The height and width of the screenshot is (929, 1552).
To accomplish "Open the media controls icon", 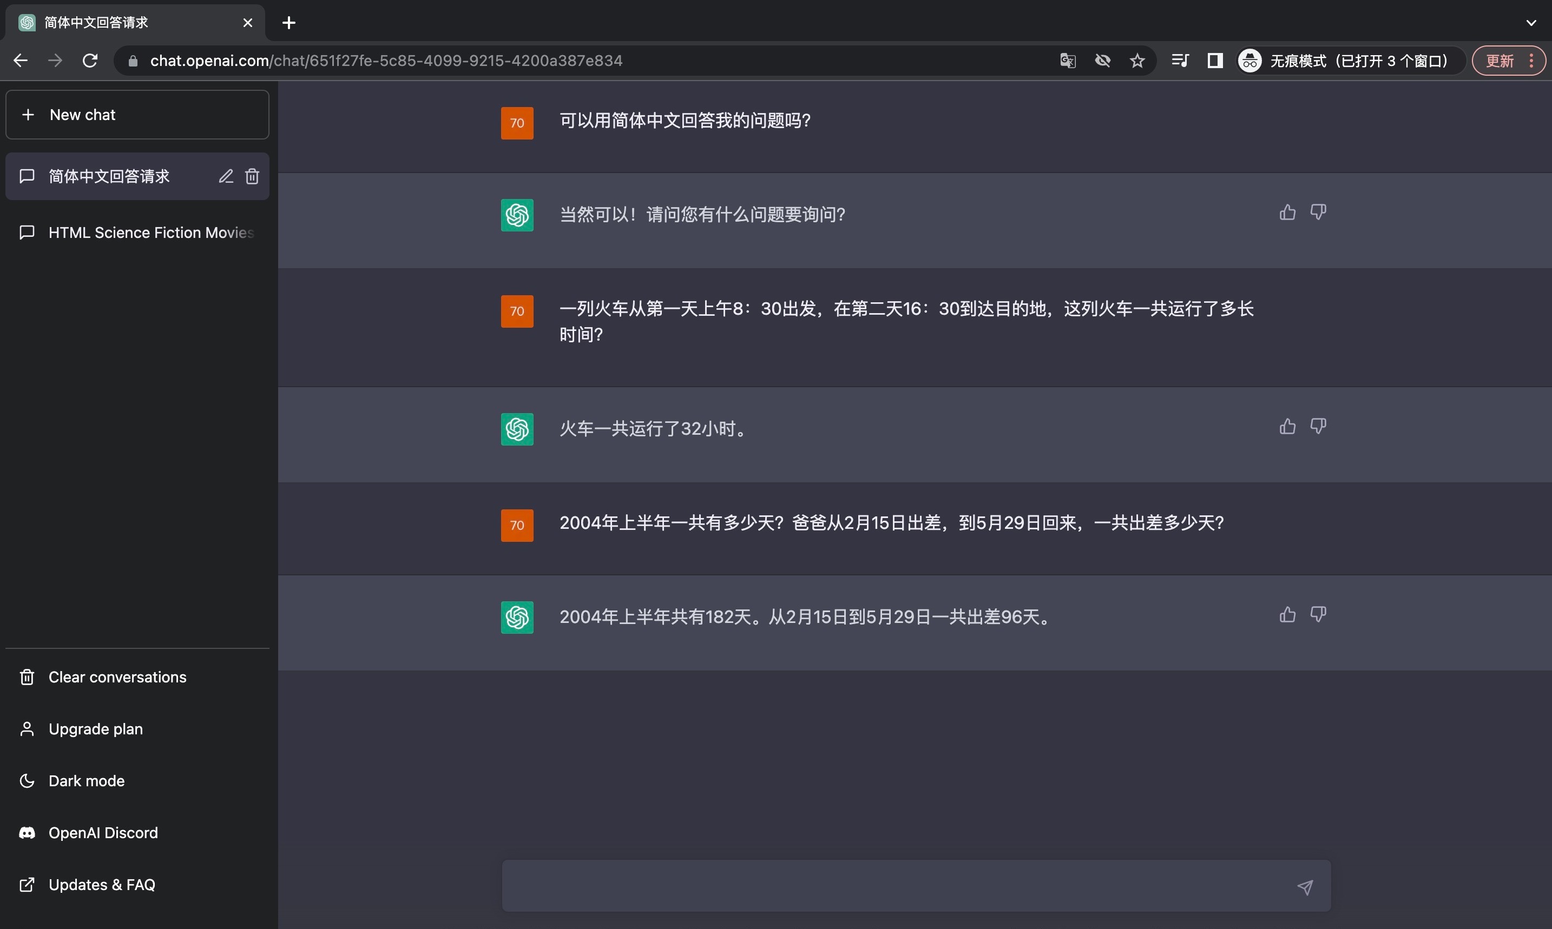I will coord(1179,61).
